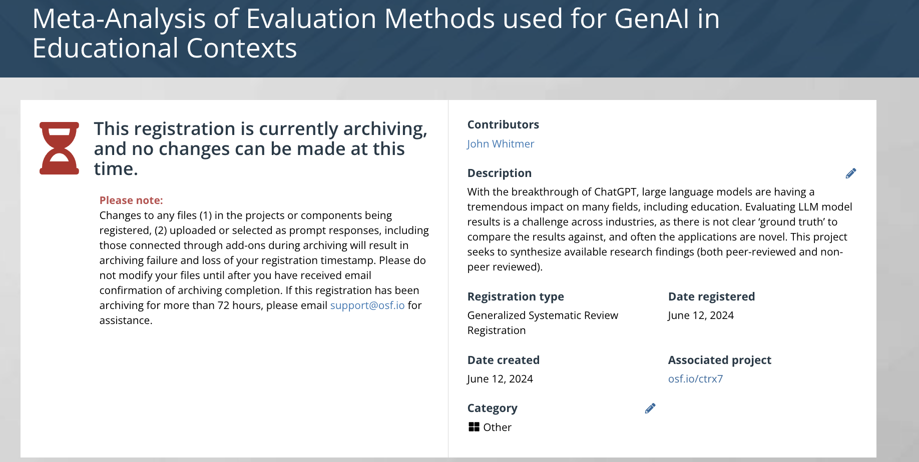
Task: Click the grid icon beside Other
Action: pyautogui.click(x=474, y=427)
